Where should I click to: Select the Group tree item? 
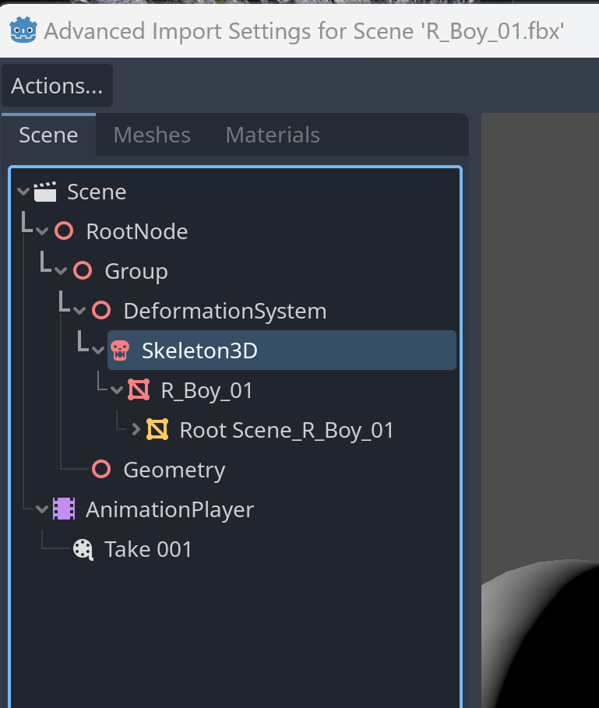[136, 271]
